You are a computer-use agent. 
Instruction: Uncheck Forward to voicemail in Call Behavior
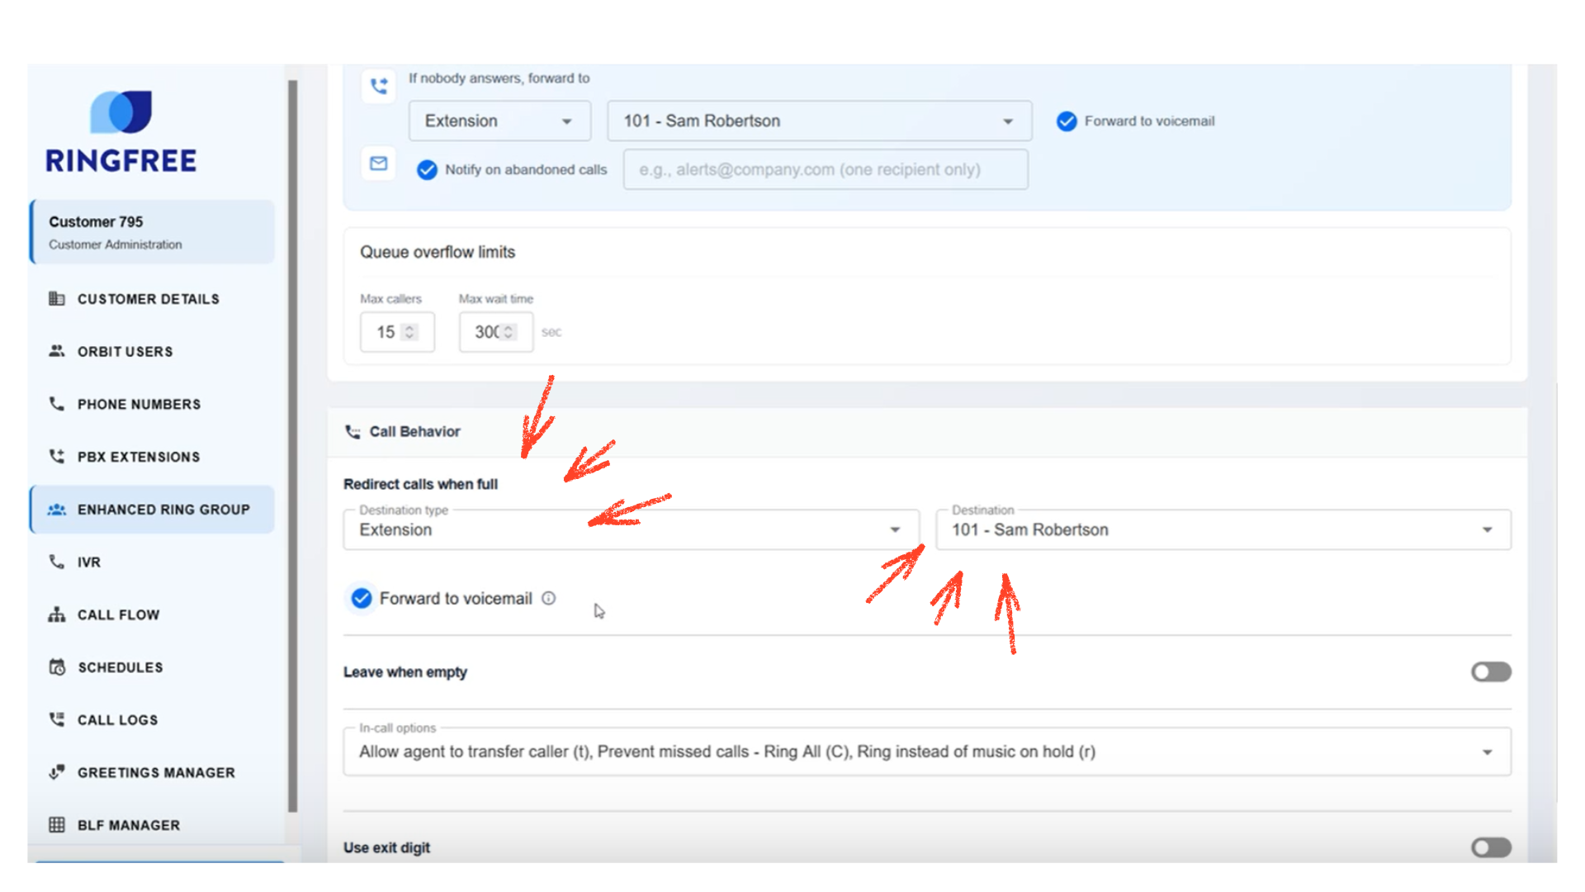362,598
